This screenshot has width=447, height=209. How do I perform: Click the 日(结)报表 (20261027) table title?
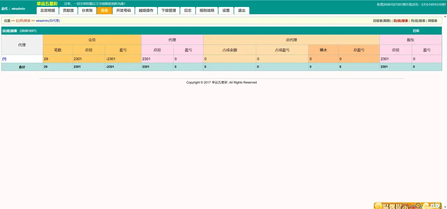(19, 31)
